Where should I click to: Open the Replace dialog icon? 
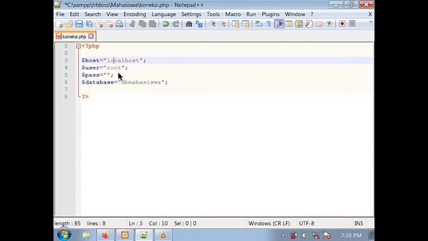pos(199,24)
